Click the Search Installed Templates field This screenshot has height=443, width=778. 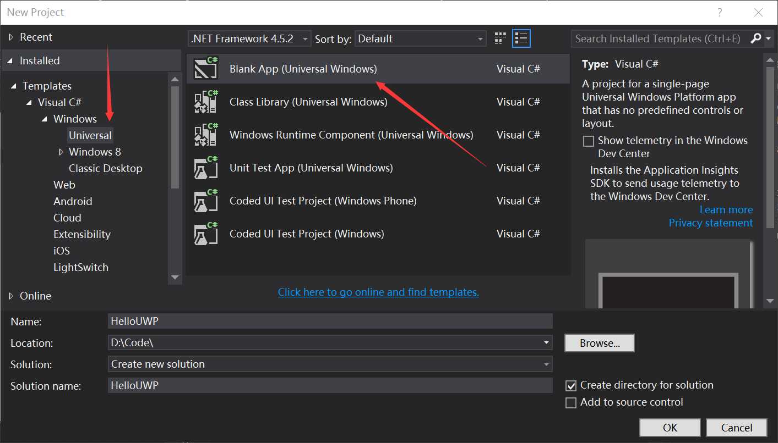[660, 38]
